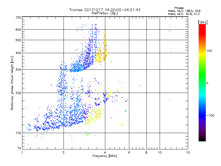The image size is (221, 166).
Task: Click the y-axis label '200'
Action: coord(19,93)
